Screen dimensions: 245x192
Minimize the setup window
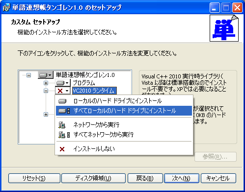[x=215, y=8]
